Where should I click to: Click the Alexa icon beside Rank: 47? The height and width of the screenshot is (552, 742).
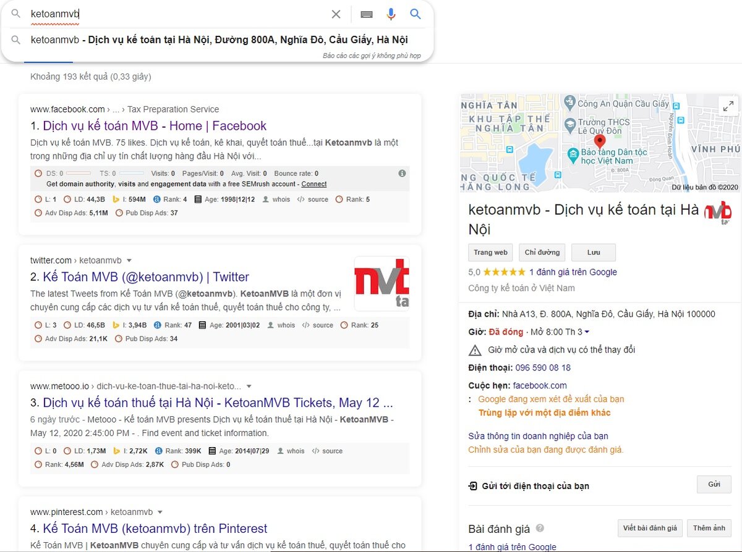click(157, 325)
